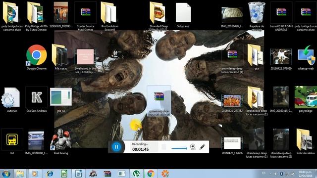Open uTorrent from the taskbar
Screen dimensions: 317x178
[137, 174]
